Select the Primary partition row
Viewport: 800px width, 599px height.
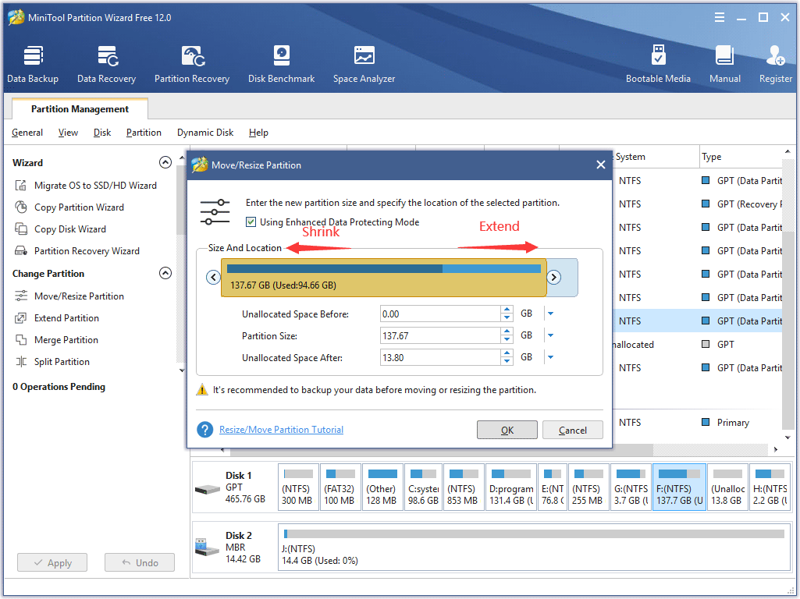[x=698, y=423]
